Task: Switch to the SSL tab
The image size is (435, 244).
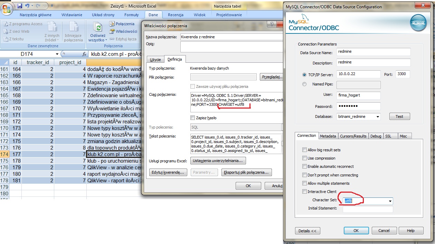Action: coord(390,136)
